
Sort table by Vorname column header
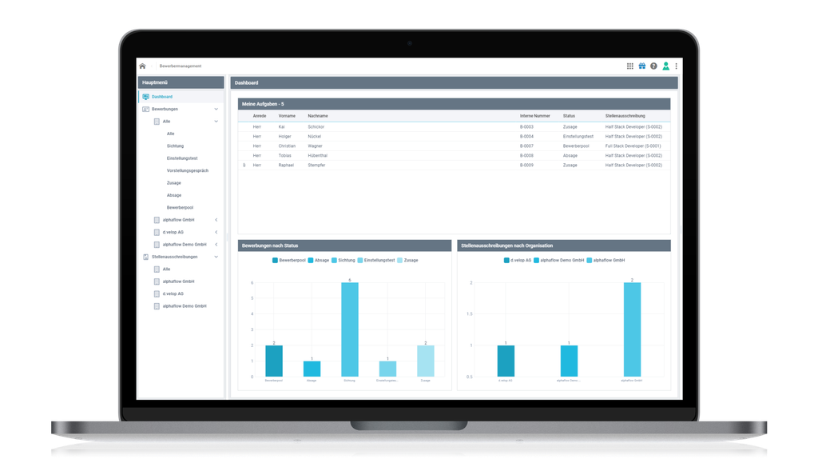click(x=287, y=116)
